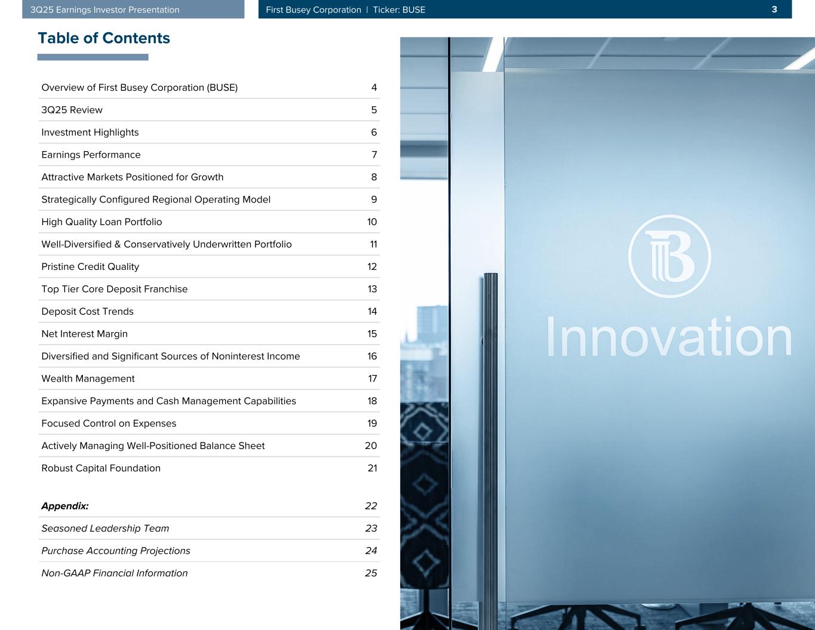Click the Innovation text on glass panel
This screenshot has width=815, height=630.
669,337
